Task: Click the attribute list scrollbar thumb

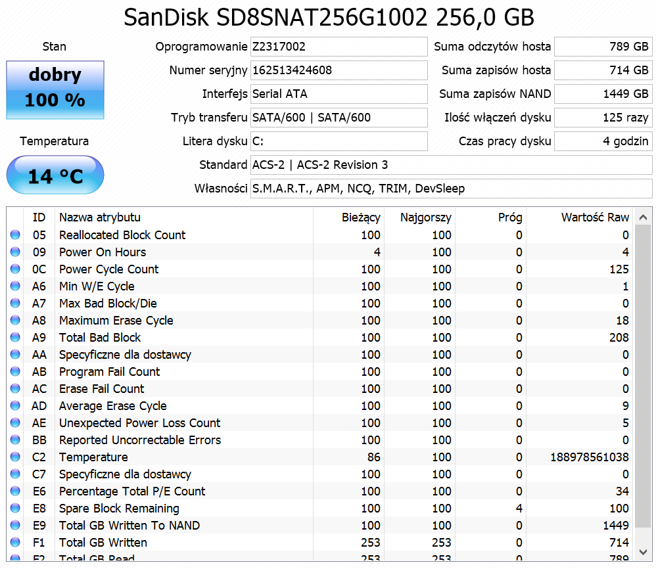Action: pos(643,376)
